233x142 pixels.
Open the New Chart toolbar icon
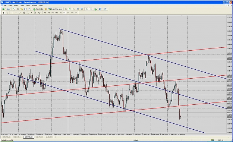tap(3, 9)
